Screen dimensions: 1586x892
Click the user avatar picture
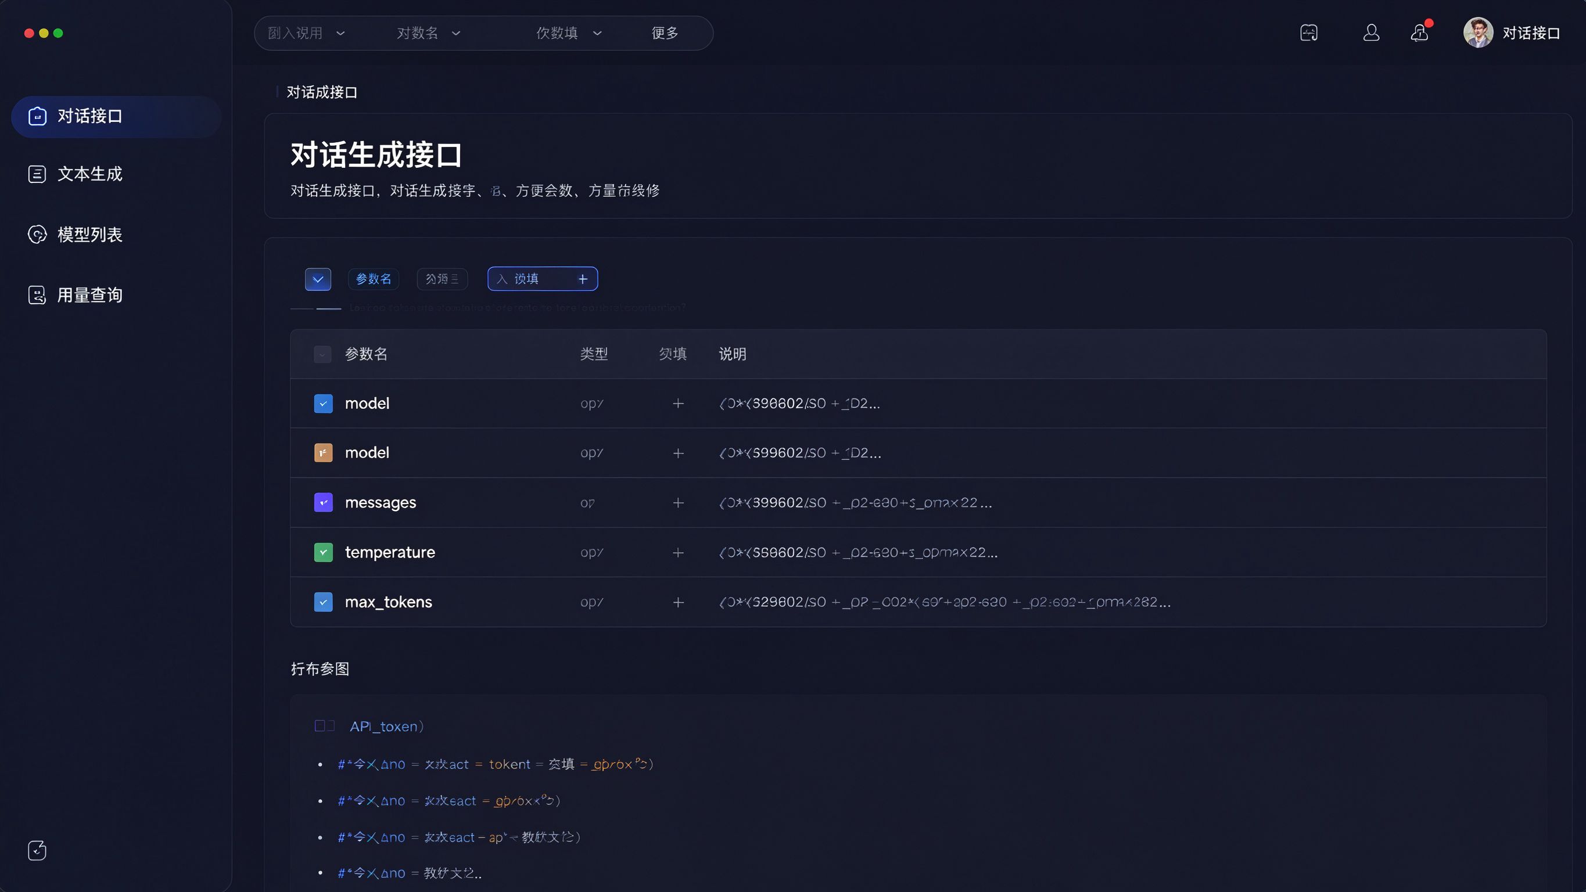coord(1479,33)
